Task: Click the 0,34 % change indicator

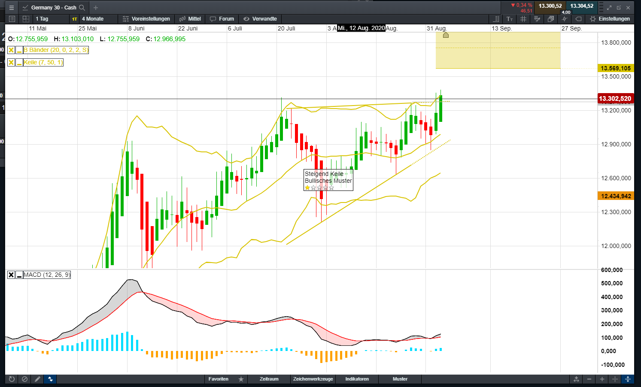Action: (x=522, y=5)
